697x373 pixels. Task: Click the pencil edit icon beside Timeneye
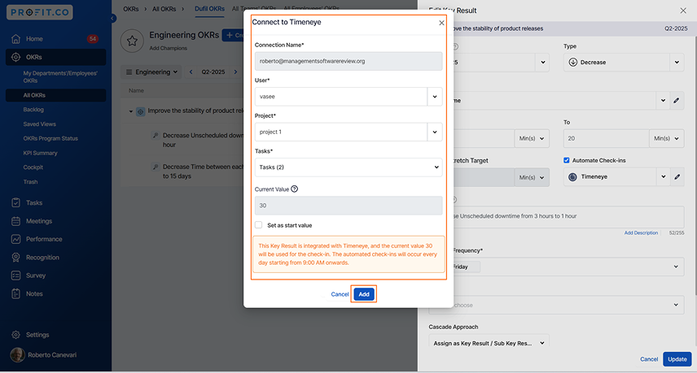pos(677,176)
